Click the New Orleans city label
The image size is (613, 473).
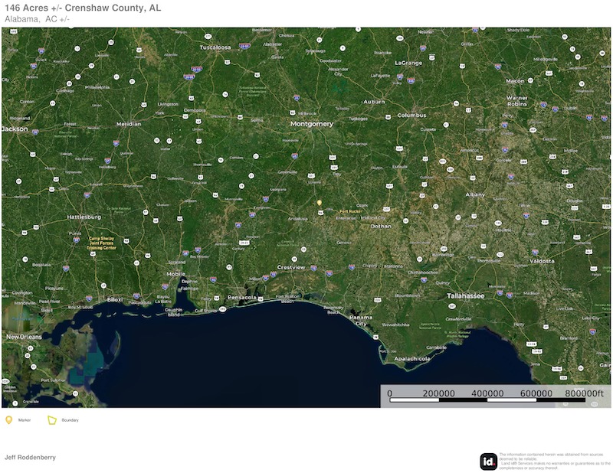(23, 337)
